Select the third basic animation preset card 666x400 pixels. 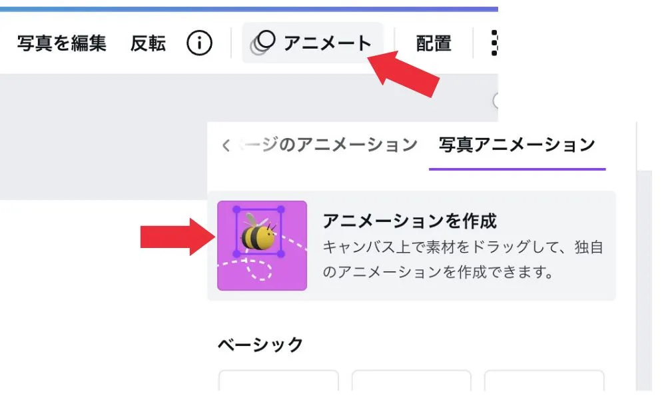click(x=544, y=381)
